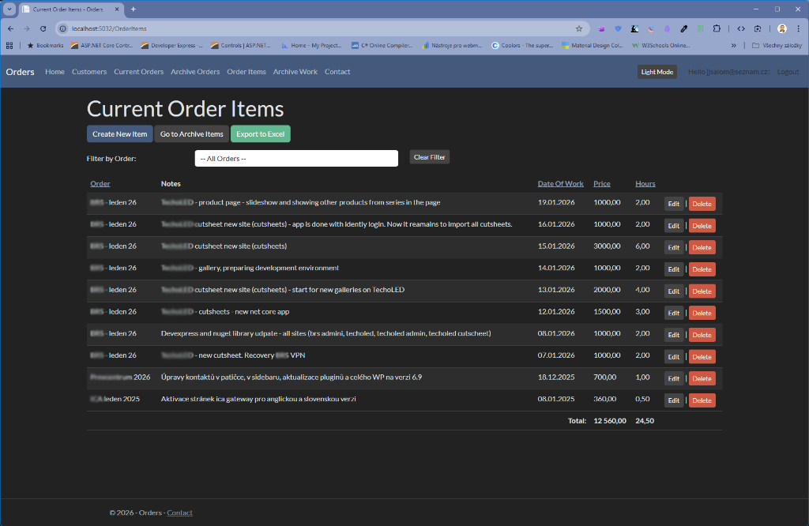Click the Export to Excel button

pyautogui.click(x=260, y=134)
